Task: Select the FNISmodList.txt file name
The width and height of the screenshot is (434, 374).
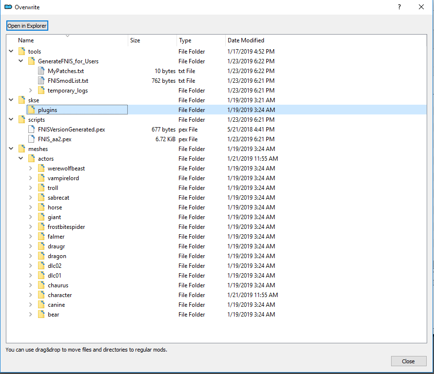Action: [68, 81]
